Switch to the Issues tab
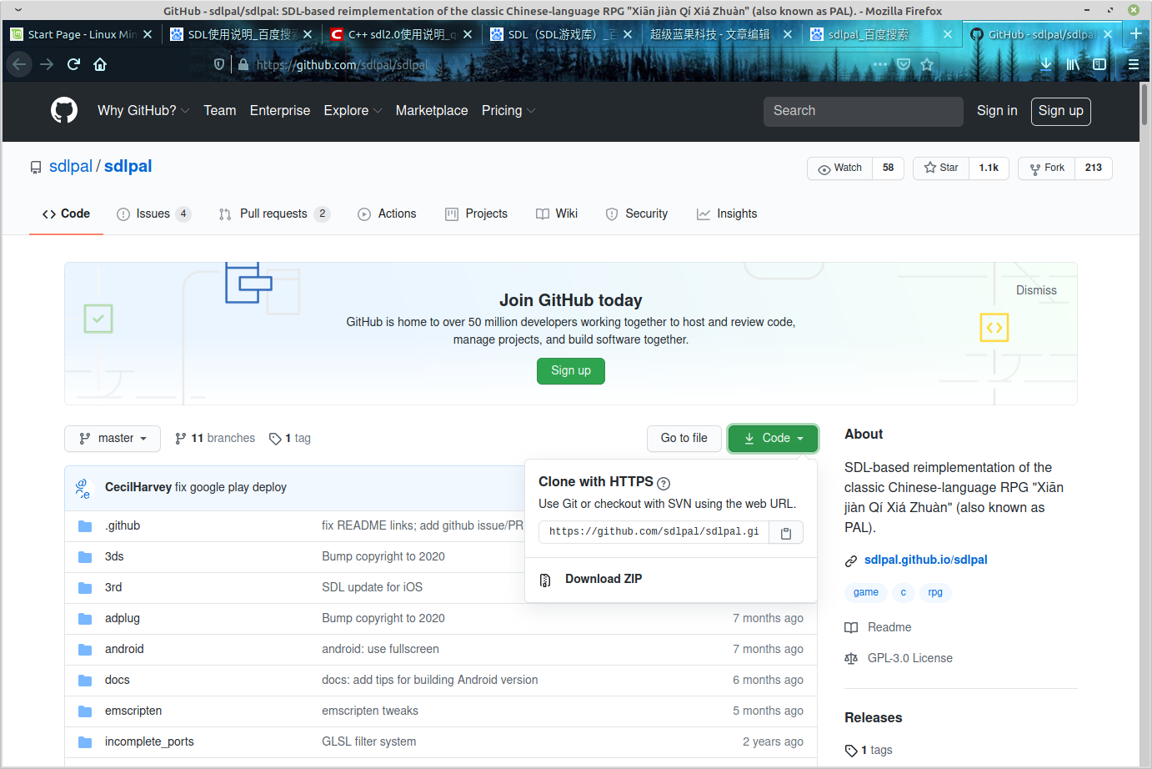 (x=153, y=214)
